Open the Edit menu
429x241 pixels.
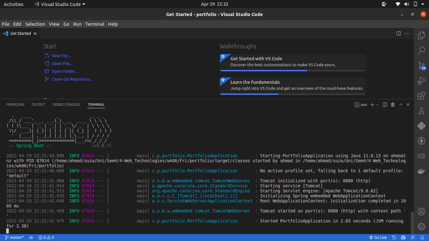click(17, 24)
